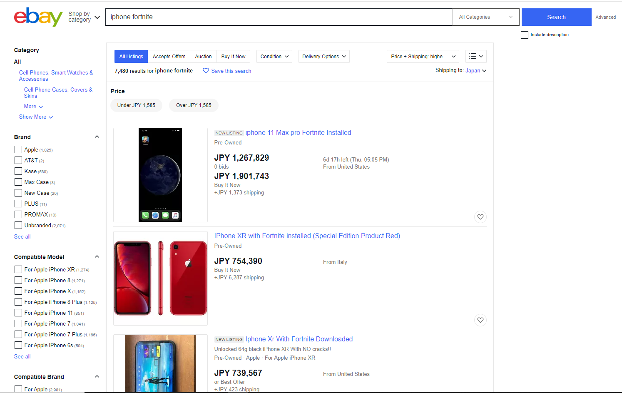Check the PLUS brand filter
The height and width of the screenshot is (393, 622).
18,204
